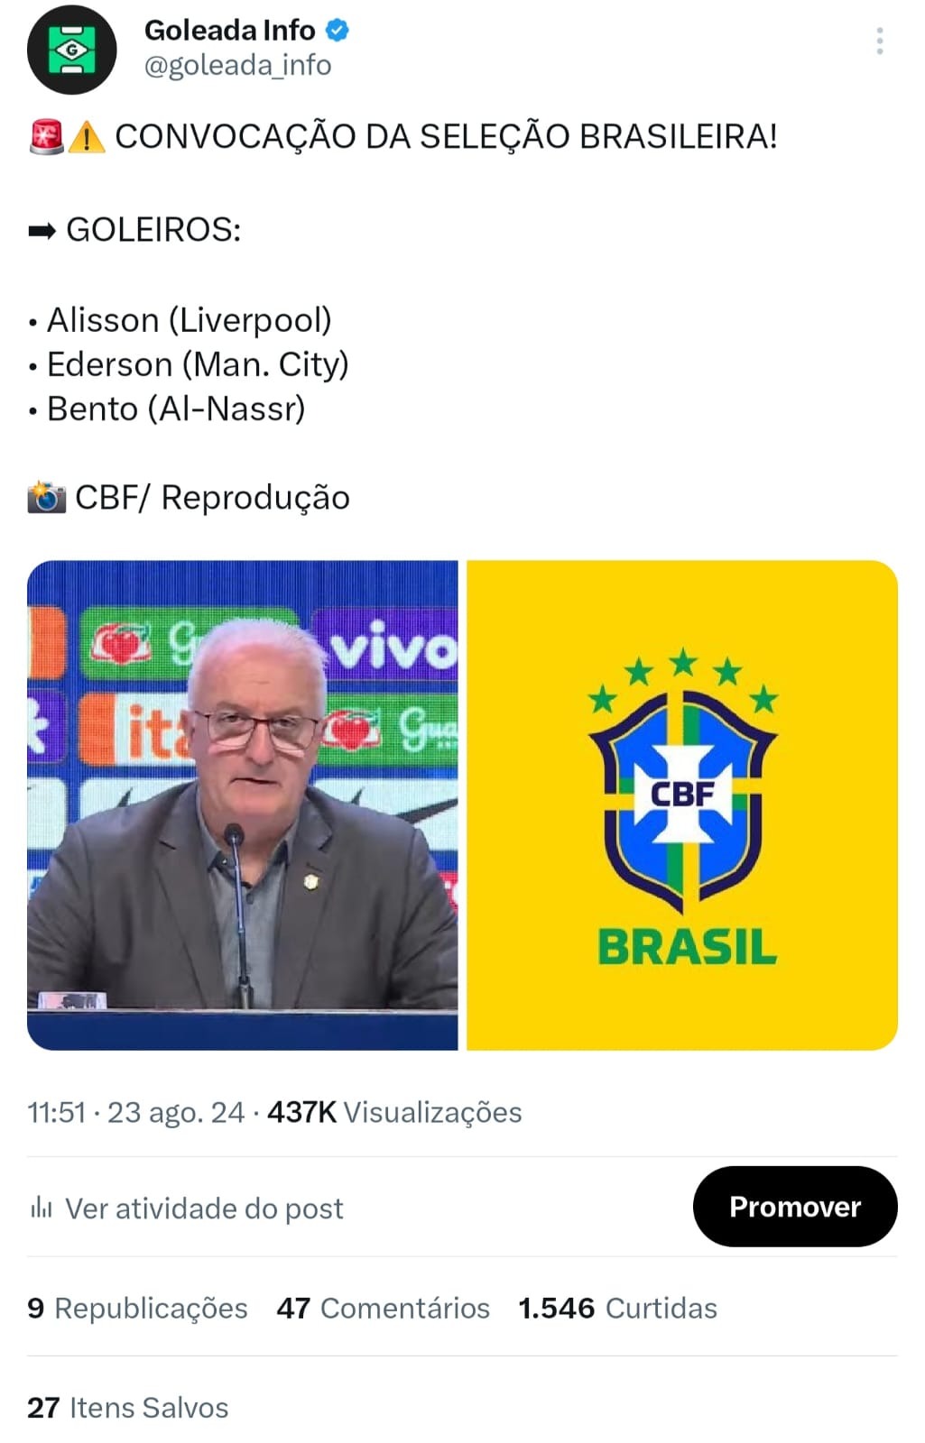Open the Goleada Info display name

pyautogui.click(x=229, y=31)
